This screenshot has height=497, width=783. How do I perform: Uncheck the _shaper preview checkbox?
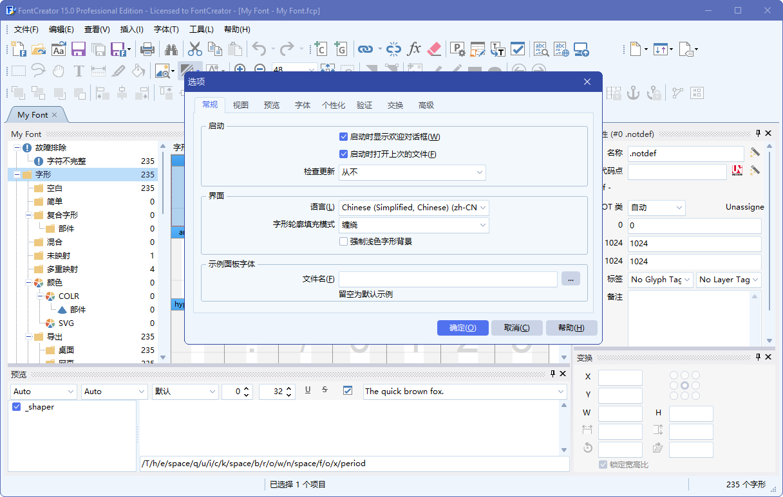[16, 406]
